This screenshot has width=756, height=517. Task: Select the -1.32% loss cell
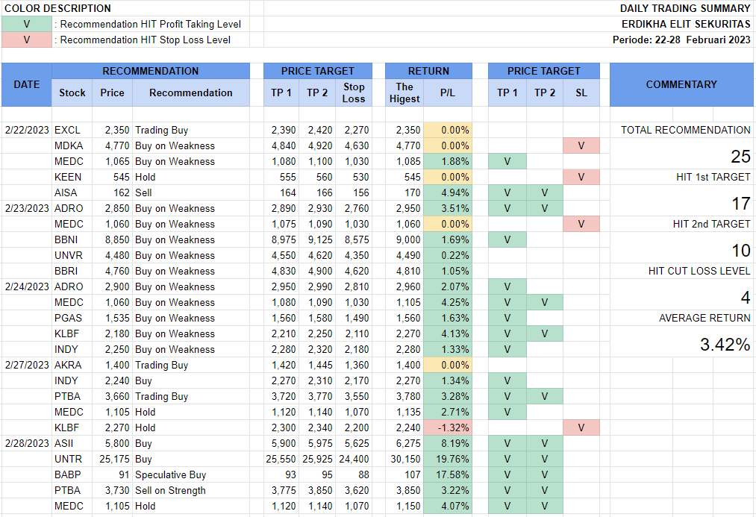(448, 427)
